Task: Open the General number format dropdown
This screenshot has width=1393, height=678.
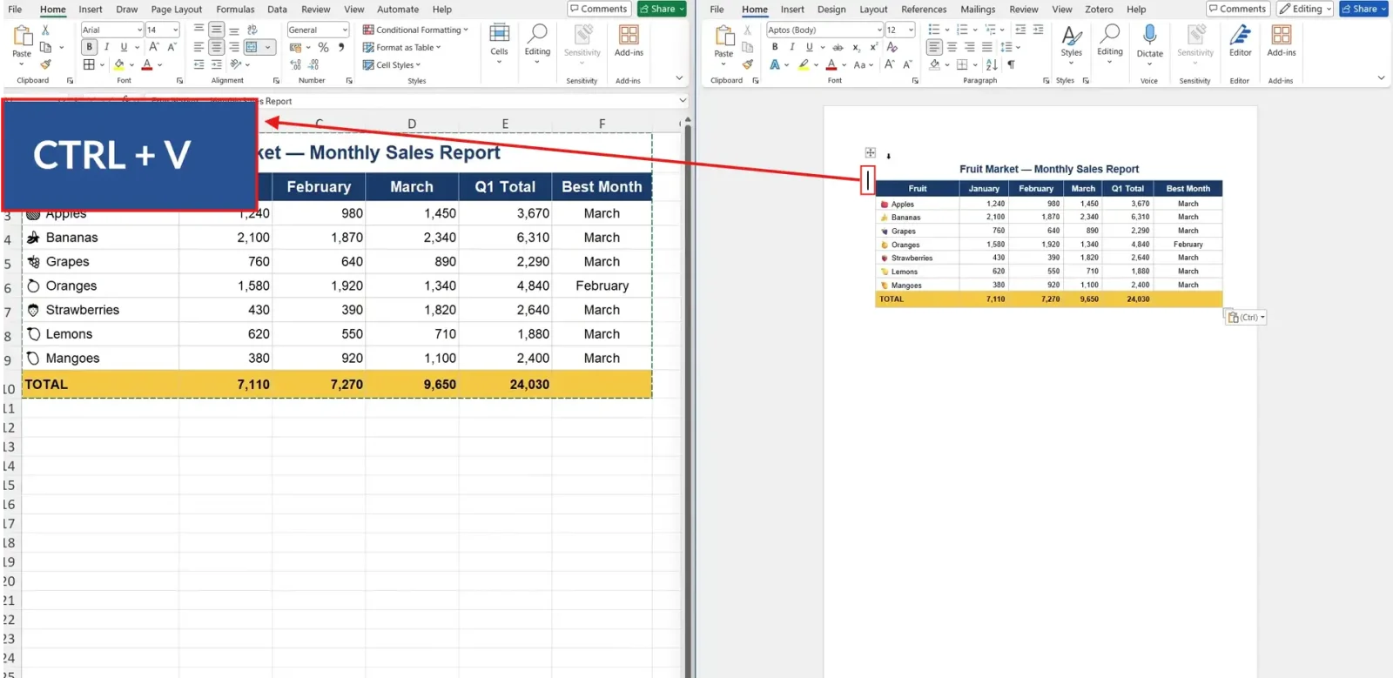Action: [x=345, y=30]
